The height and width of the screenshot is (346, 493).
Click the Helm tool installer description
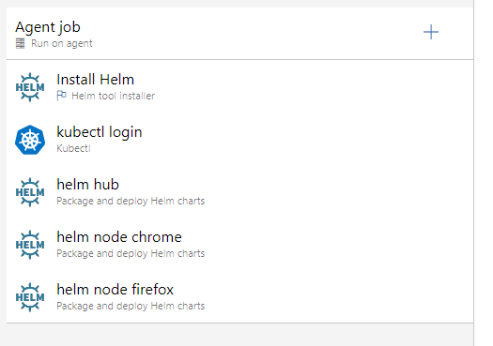[x=114, y=96]
